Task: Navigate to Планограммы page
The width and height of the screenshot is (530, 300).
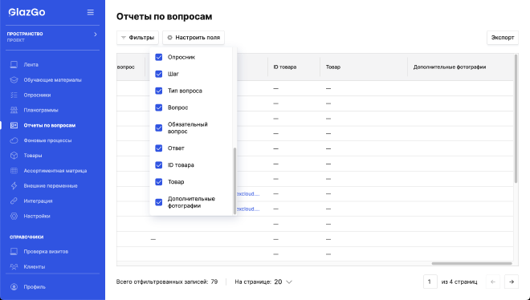Action: [41, 110]
